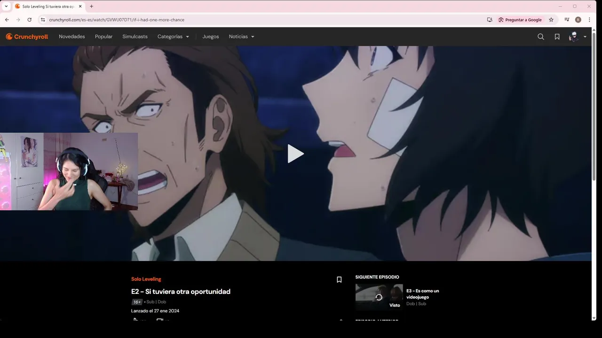Click Preguntar a Google button

(520, 20)
